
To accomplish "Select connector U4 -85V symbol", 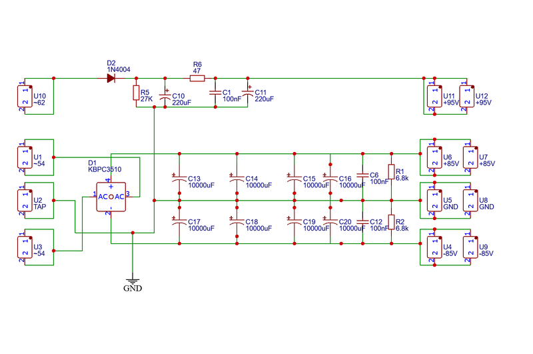I will 434,247.
